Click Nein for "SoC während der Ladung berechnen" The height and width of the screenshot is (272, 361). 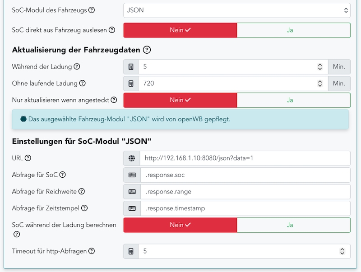[180, 225]
